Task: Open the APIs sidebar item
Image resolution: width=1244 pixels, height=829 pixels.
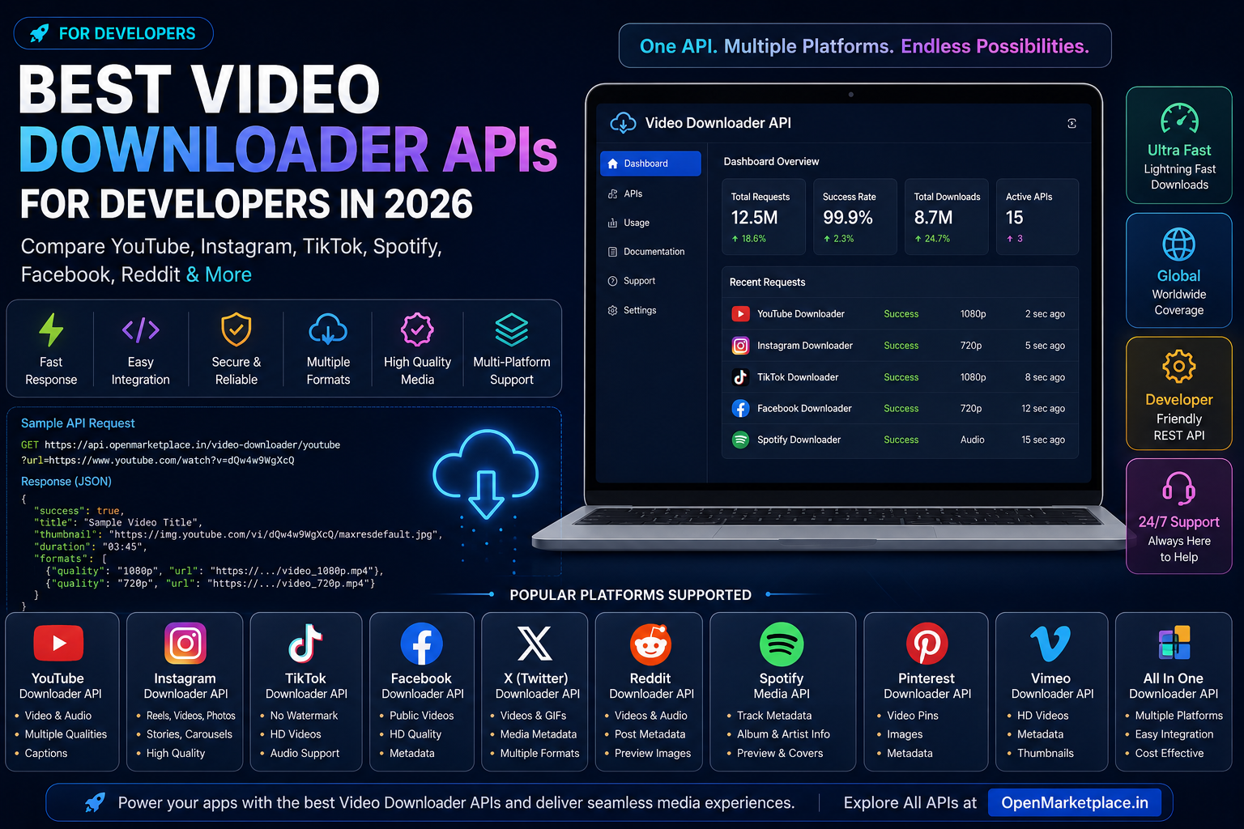Action: [650, 194]
